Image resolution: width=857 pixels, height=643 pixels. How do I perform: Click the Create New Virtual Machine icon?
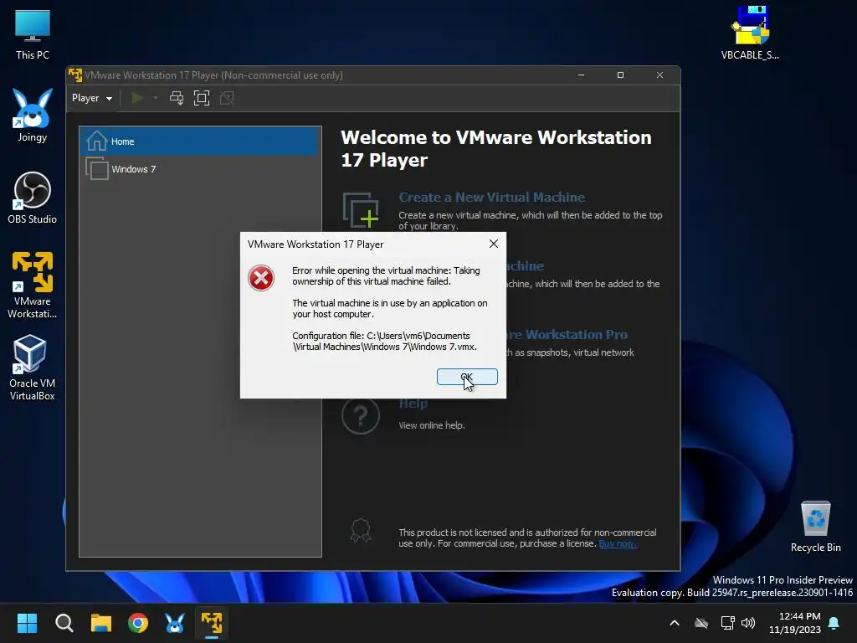(361, 210)
